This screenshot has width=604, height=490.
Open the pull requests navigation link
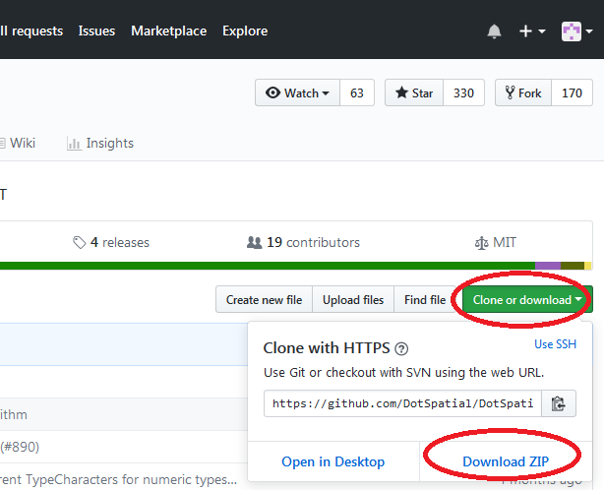(x=31, y=31)
